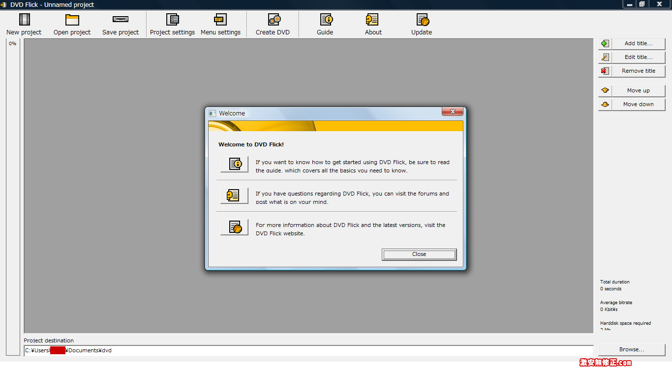The height and width of the screenshot is (367, 672).
Task: Click the DVD Flick app icon in title bar
Action: coord(4,4)
